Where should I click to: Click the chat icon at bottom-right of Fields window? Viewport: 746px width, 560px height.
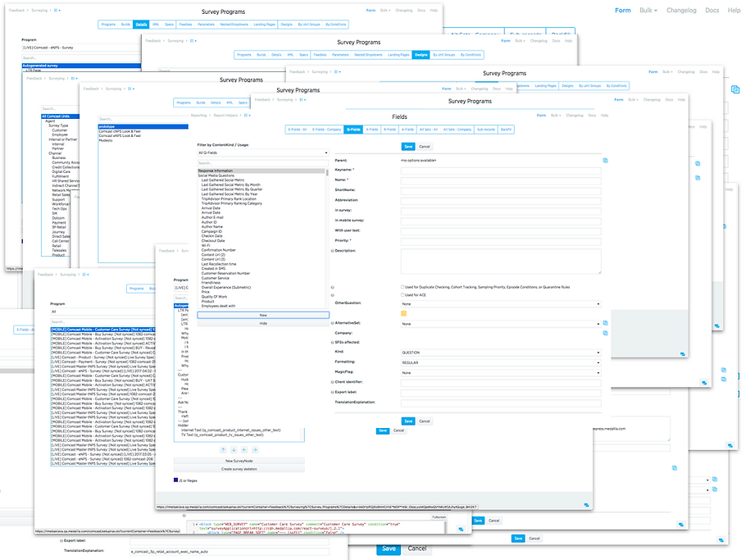pyautogui.click(x=682, y=354)
